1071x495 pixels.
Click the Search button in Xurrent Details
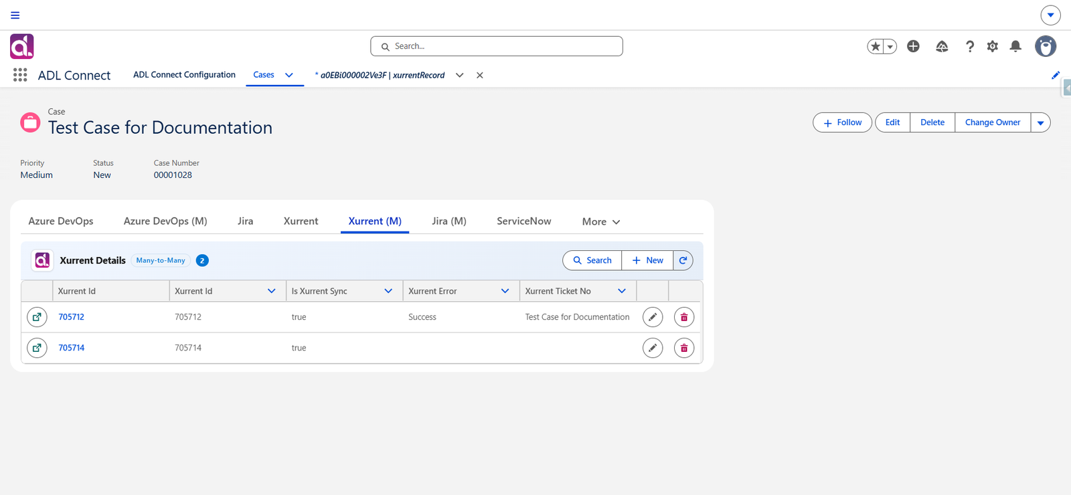coord(592,260)
